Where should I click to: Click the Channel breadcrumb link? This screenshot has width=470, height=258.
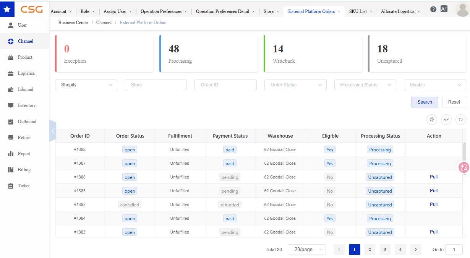tap(104, 23)
